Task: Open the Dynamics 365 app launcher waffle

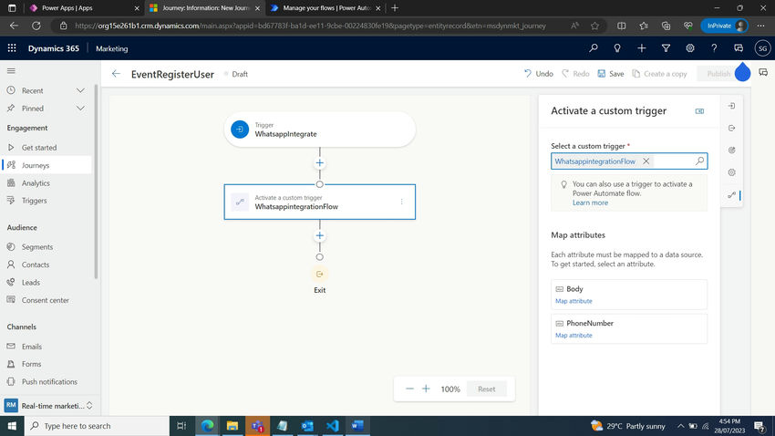Action: pyautogui.click(x=12, y=48)
